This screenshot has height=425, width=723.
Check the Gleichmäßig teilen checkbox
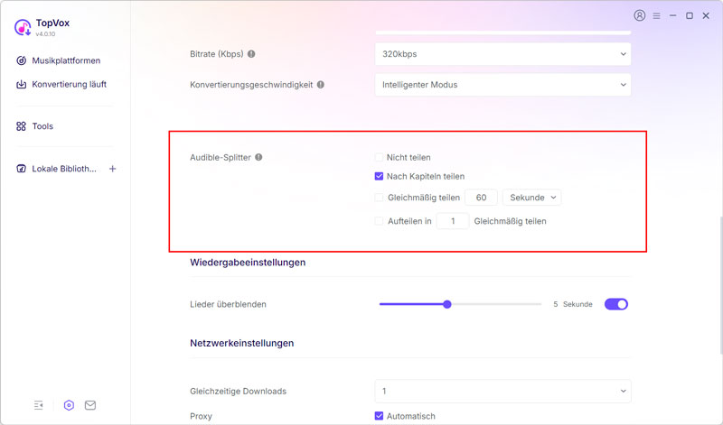379,198
